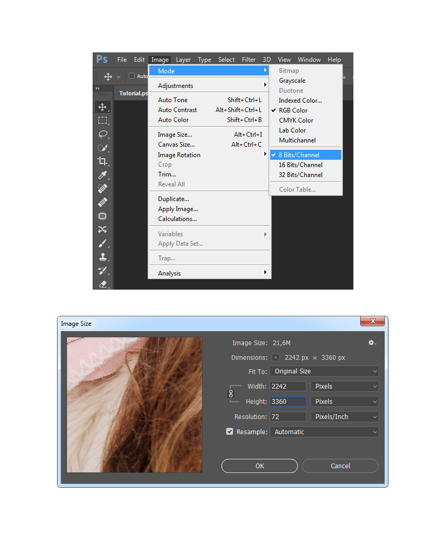
Task: Select RGB Color mode
Action: [306, 110]
